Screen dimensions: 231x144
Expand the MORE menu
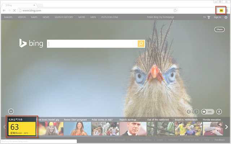(82, 17)
